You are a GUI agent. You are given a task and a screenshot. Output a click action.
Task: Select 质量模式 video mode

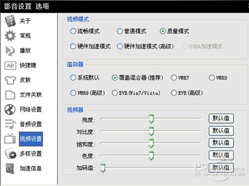[x=174, y=31]
